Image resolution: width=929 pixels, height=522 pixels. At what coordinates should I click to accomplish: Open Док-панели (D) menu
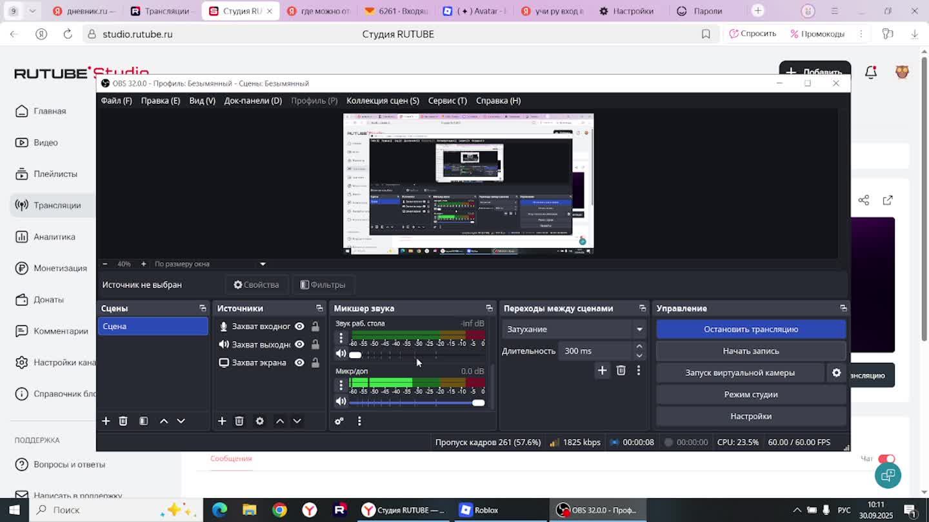tap(253, 101)
